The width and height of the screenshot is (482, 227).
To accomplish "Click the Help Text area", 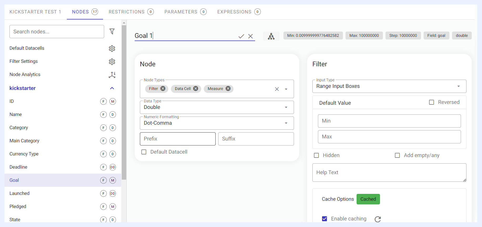I will [x=389, y=173].
